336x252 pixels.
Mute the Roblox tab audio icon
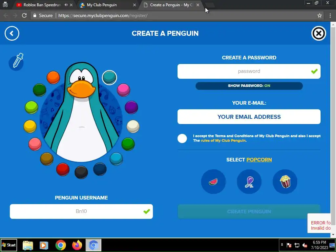tap(66, 5)
